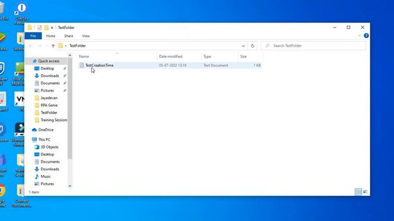
Task: Switch to Details view layout icon
Action: click(x=358, y=192)
